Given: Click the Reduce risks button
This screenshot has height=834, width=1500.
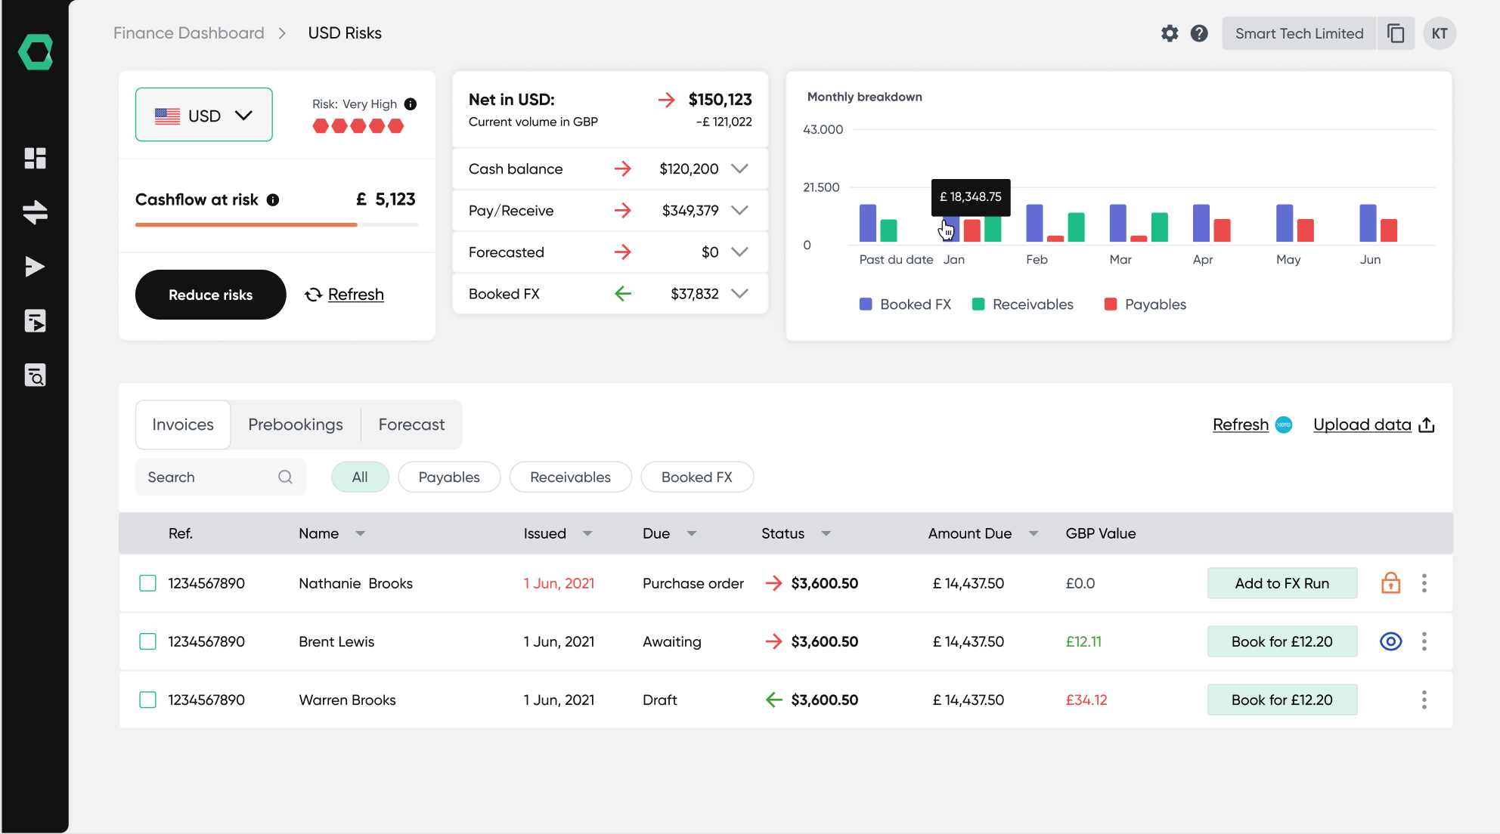Looking at the screenshot, I should tap(210, 295).
